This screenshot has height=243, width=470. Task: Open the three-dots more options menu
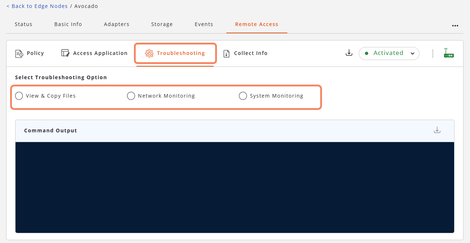click(455, 26)
